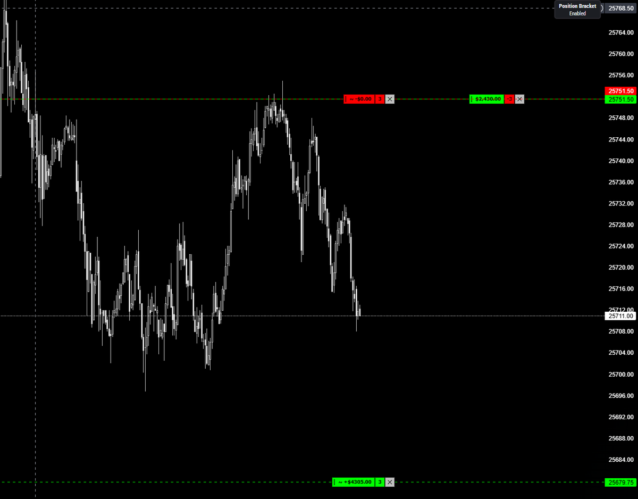Screen dimensions: 638x499
Task: Click the 25688.00 price axis label
Action: (620, 438)
